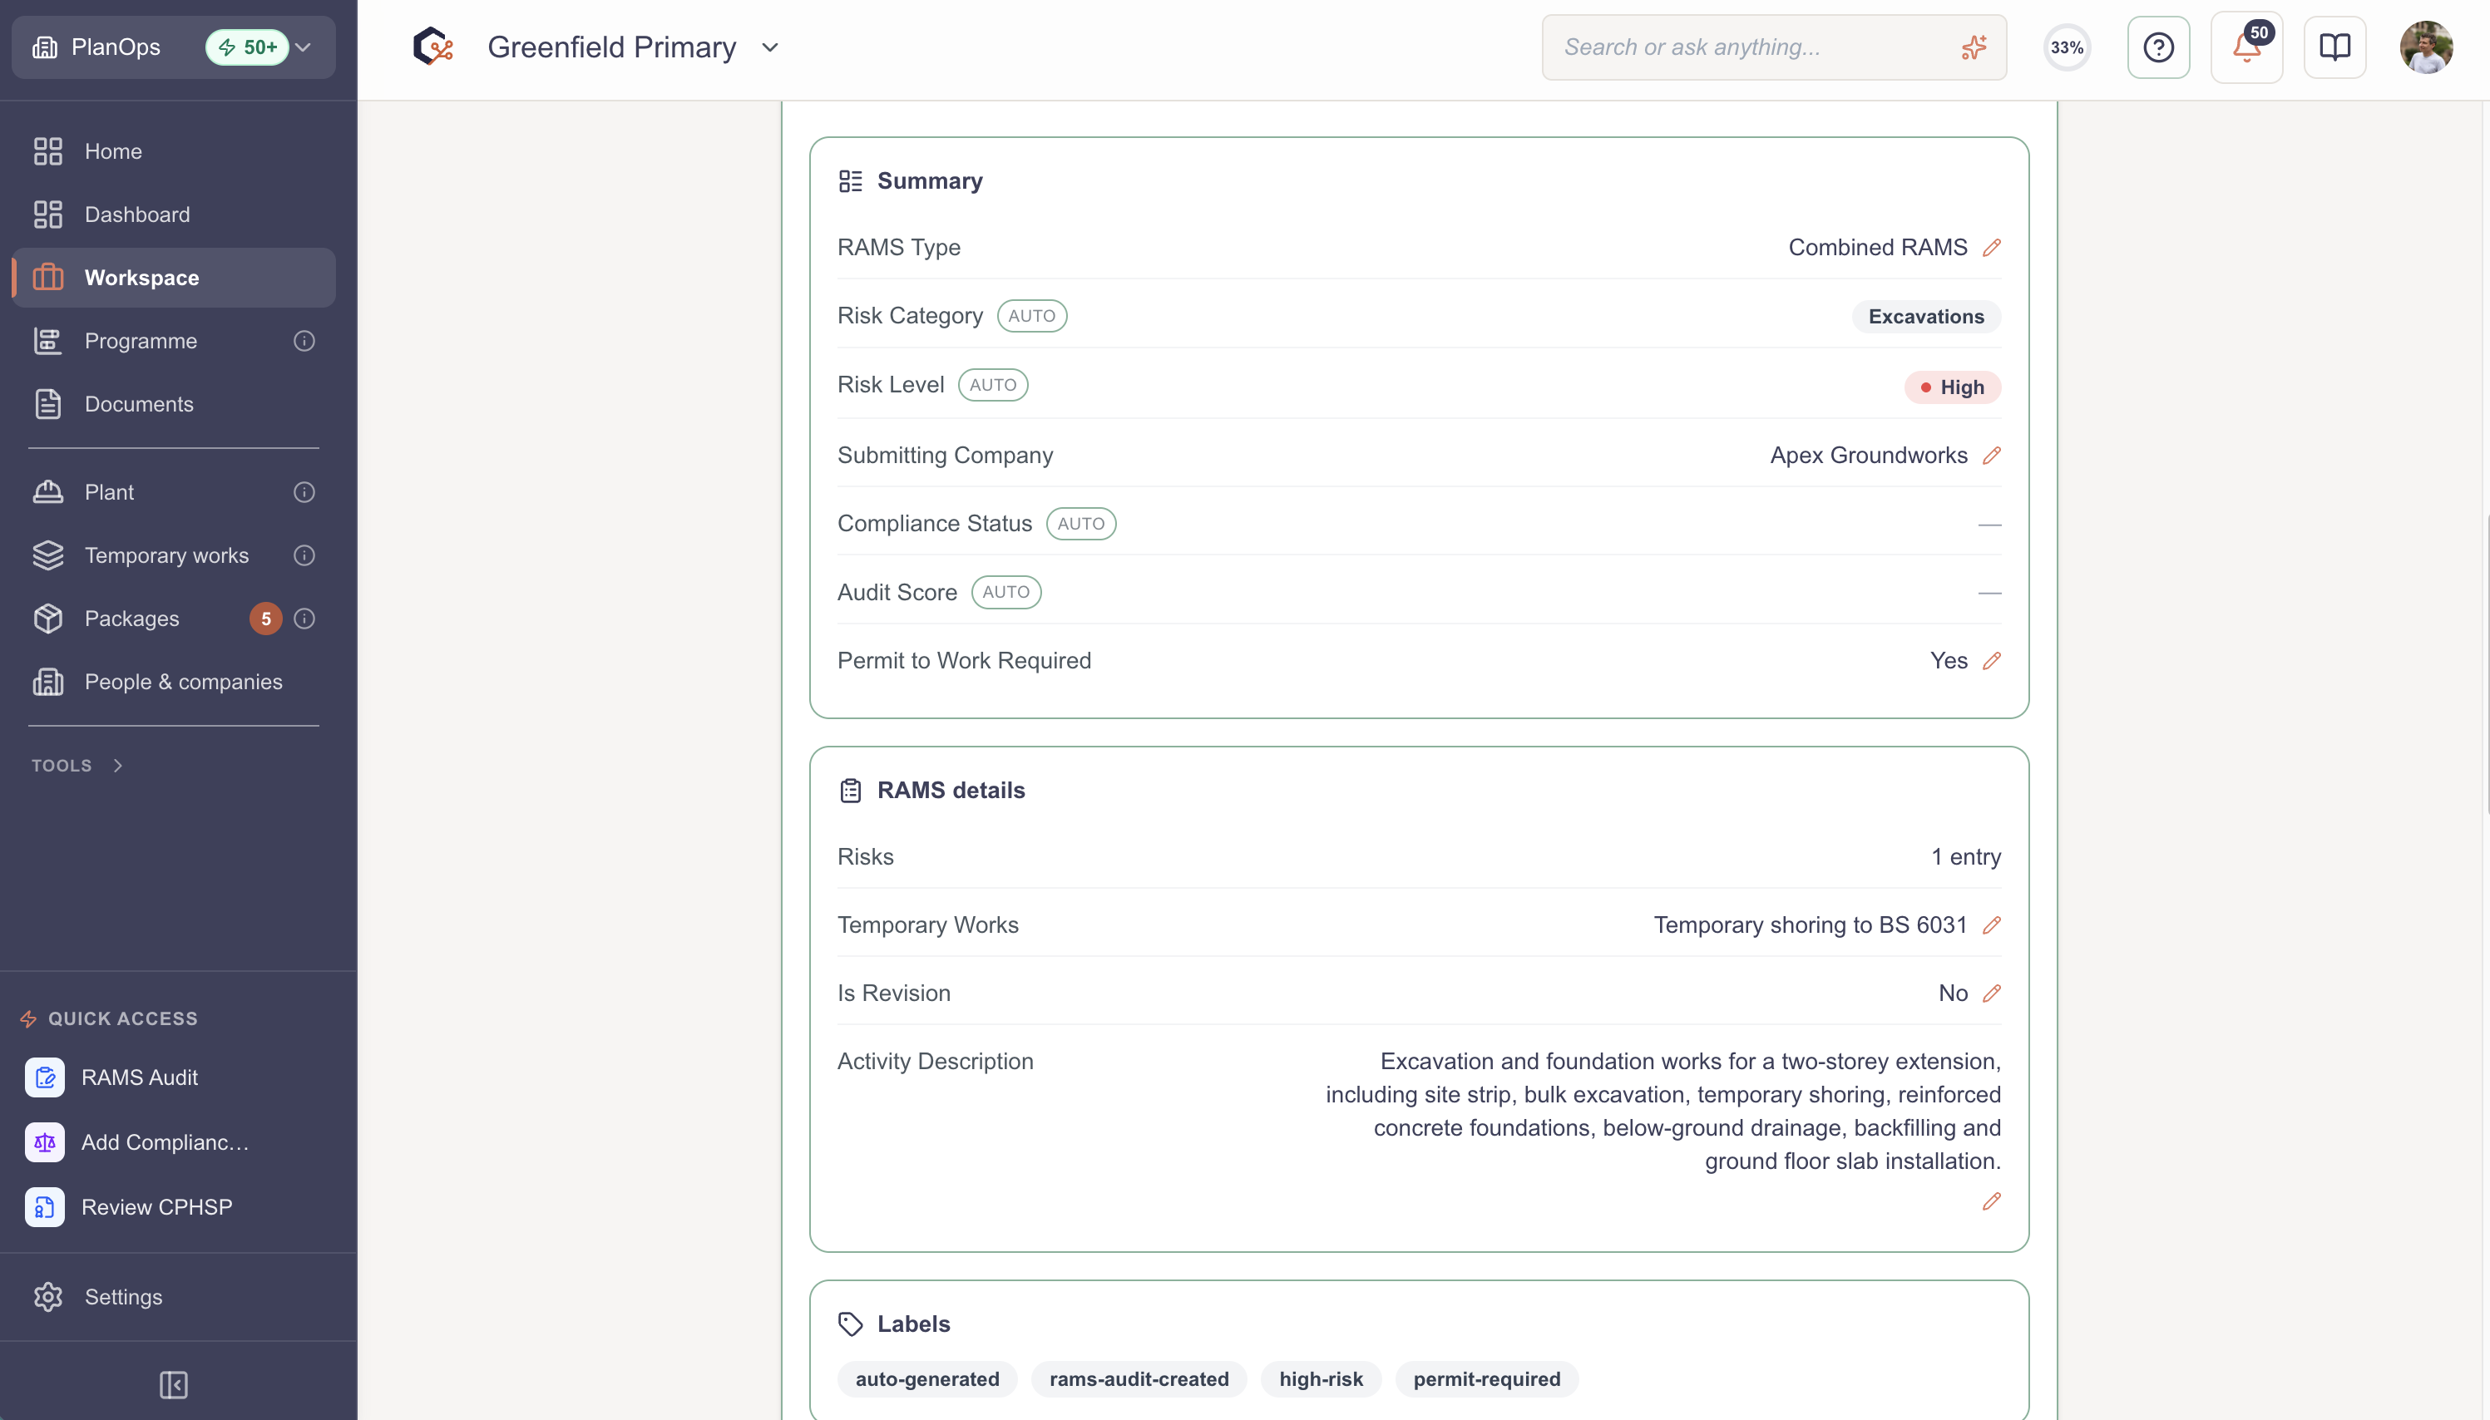This screenshot has width=2490, height=1420.
Task: Edit the RAMS Type value
Action: (1992, 248)
